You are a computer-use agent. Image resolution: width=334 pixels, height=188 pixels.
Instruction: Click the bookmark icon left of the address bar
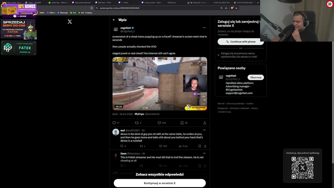pyautogui.click(x=92, y=8)
